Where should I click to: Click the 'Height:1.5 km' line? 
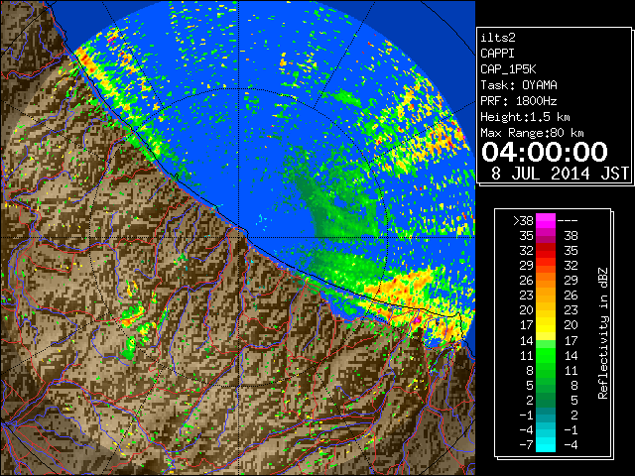[x=525, y=117]
